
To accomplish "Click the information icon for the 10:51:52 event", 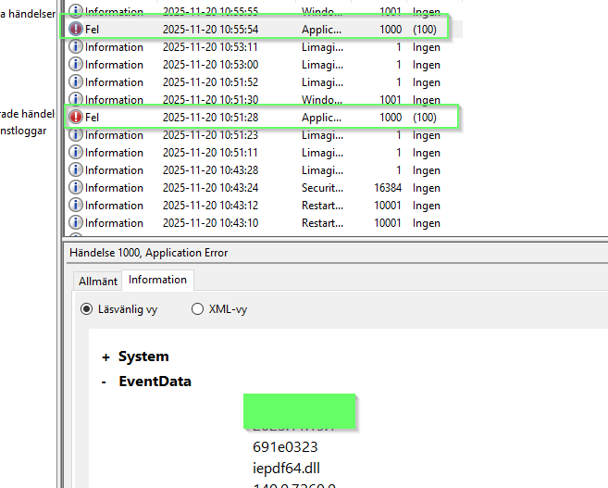I will 76,82.
